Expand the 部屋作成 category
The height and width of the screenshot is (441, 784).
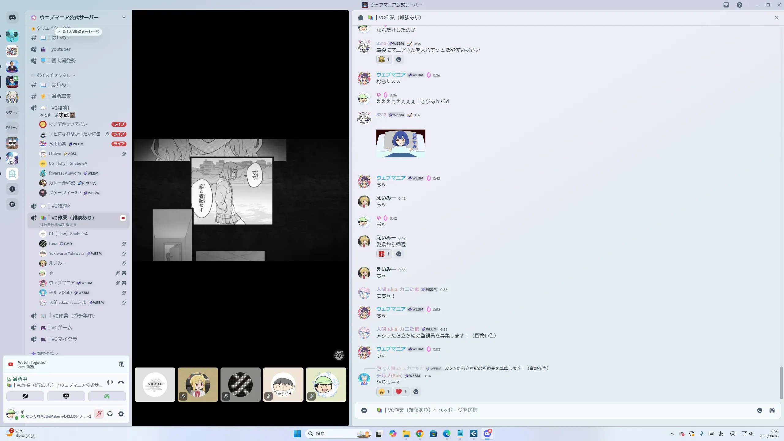tap(45, 353)
